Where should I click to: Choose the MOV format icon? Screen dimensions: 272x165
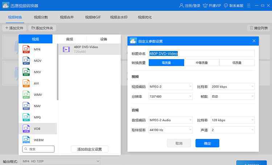[x=26, y=61]
